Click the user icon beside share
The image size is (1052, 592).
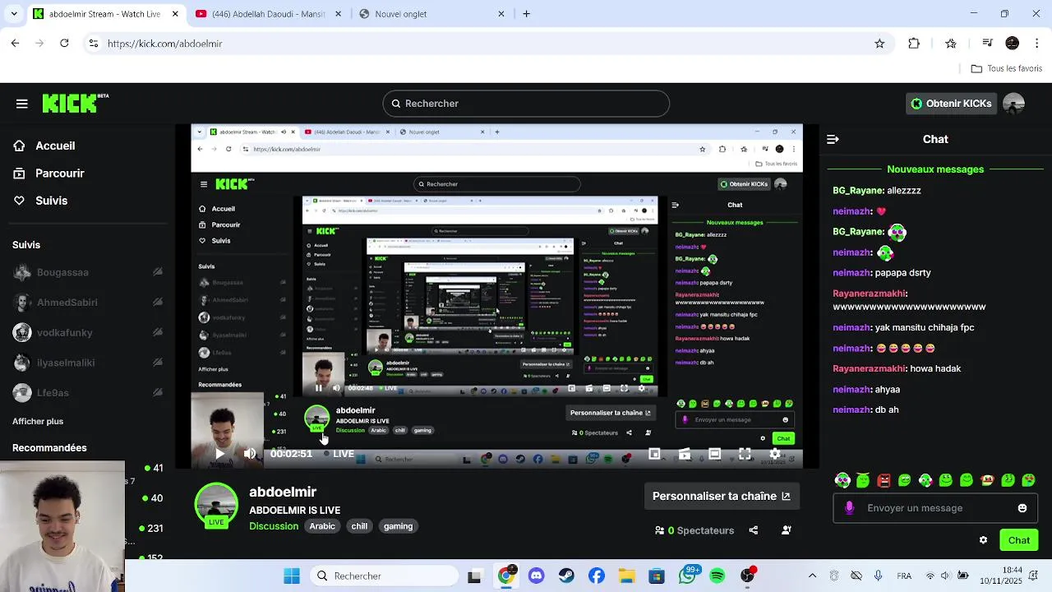click(x=787, y=530)
